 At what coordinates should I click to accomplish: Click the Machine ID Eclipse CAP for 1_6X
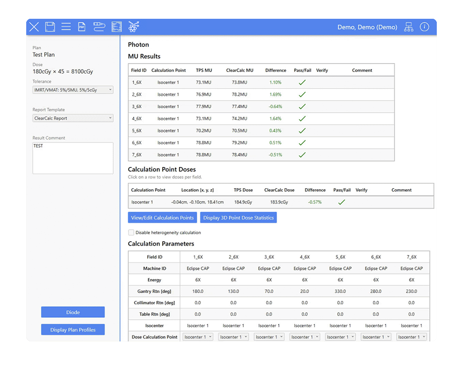tap(198, 268)
